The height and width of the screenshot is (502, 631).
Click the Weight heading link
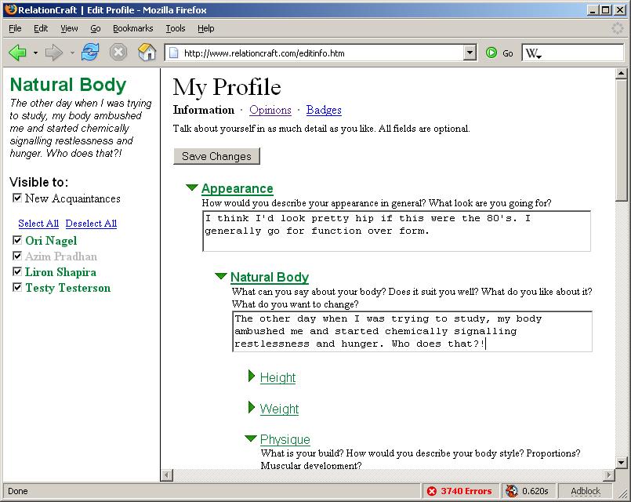[279, 409]
